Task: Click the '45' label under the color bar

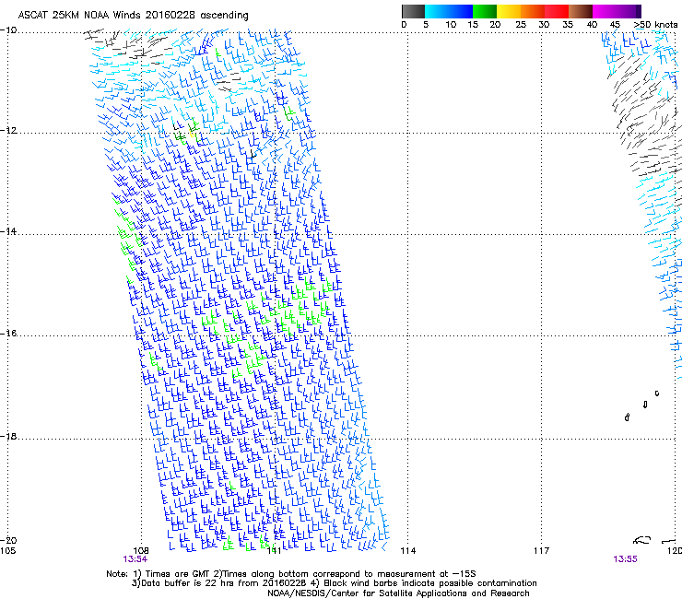Action: pyautogui.click(x=615, y=25)
